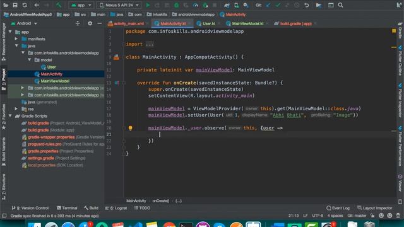Expand the manifests folder

click(x=16, y=39)
